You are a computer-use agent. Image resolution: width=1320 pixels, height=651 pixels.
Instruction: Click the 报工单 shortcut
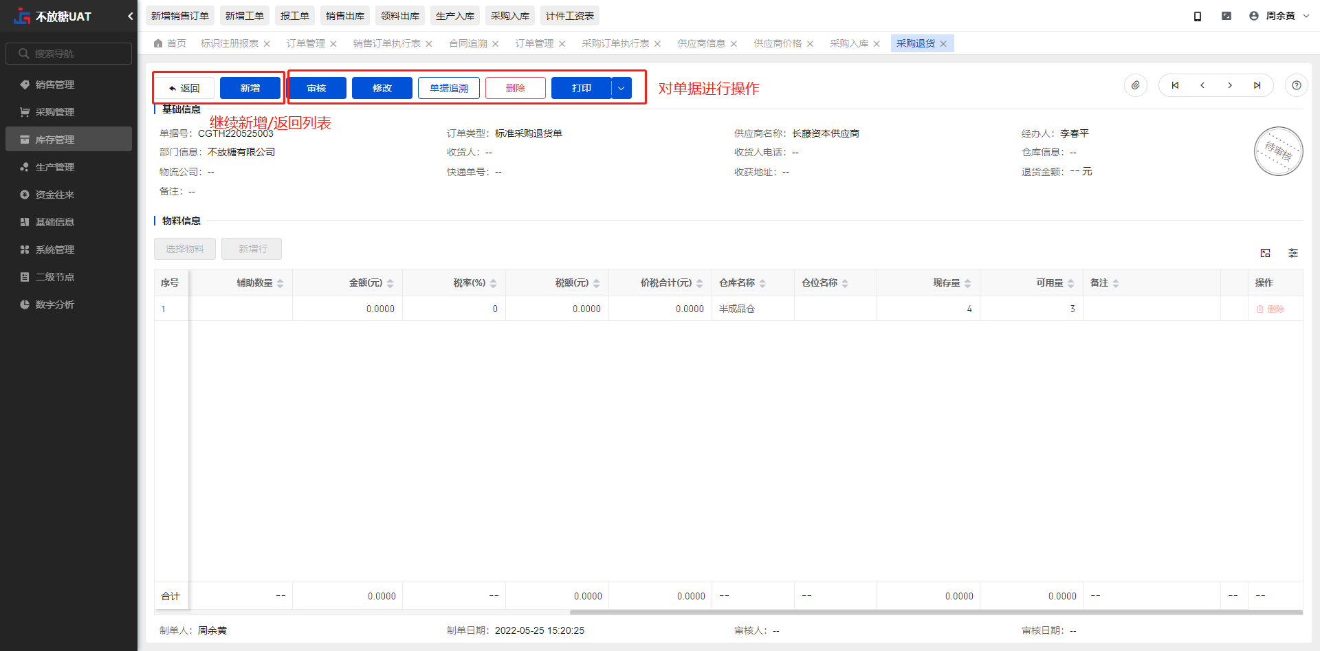[295, 16]
